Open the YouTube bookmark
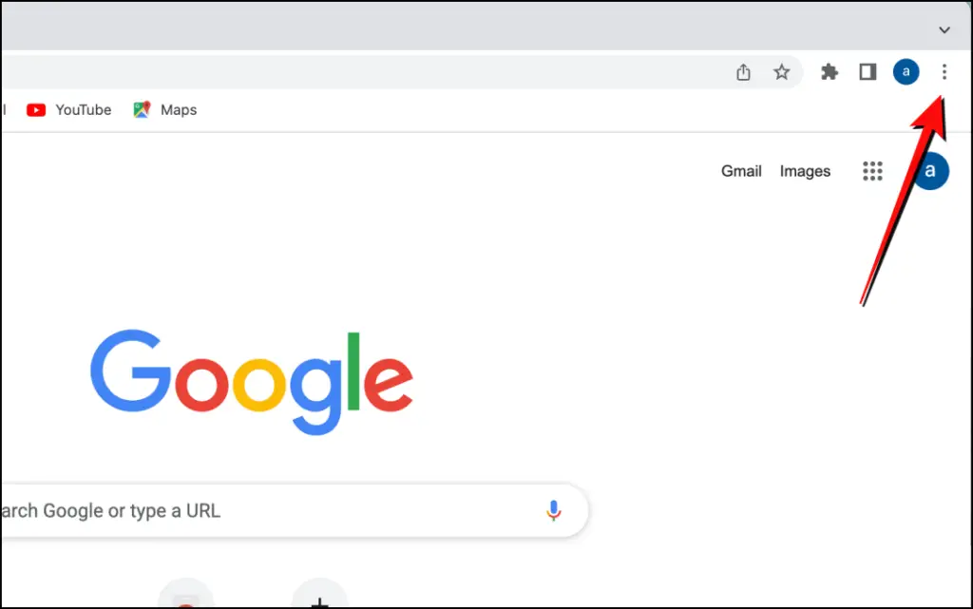Viewport: 973px width, 609px height. pyautogui.click(x=68, y=110)
